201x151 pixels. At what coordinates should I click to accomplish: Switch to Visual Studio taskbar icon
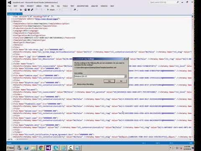(49, 148)
